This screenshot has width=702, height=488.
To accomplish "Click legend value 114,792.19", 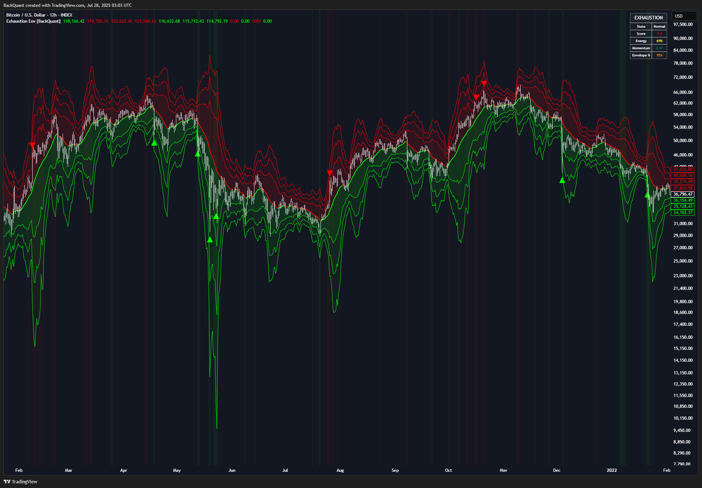I will (217, 21).
